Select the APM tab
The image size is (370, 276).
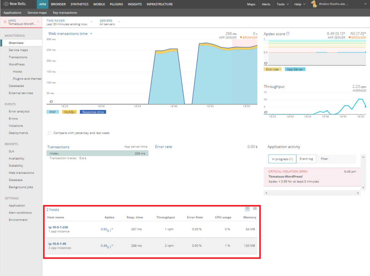click(x=43, y=4)
